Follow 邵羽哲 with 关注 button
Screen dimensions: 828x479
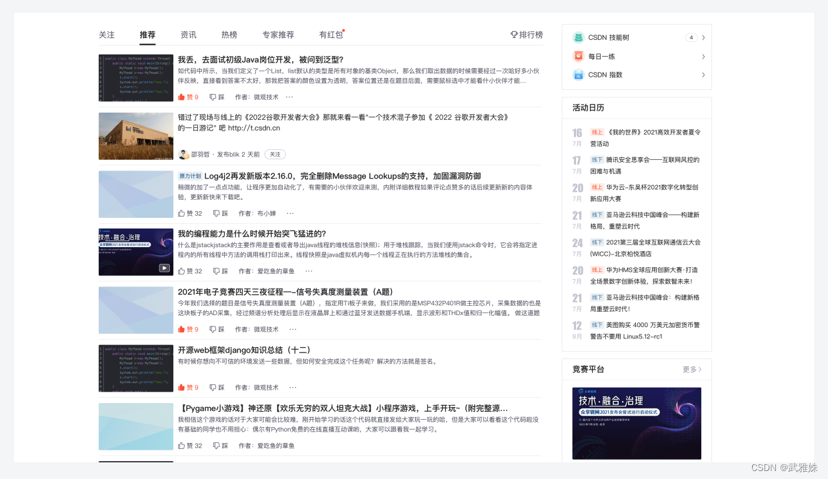[x=275, y=155]
